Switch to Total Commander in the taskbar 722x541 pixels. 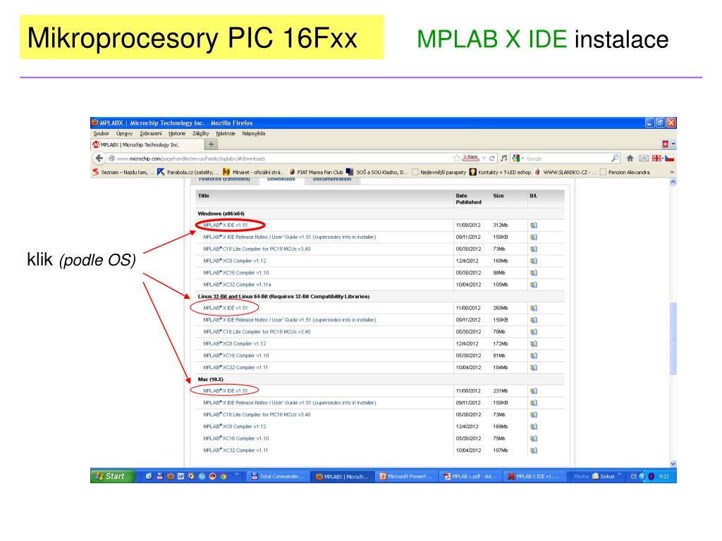tap(278, 477)
